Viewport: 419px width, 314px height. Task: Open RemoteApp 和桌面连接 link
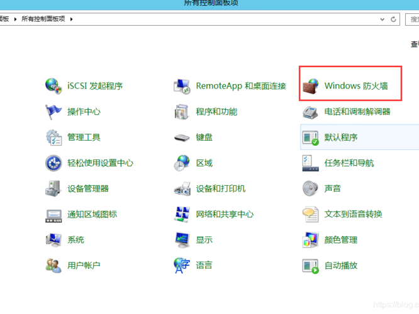241,86
